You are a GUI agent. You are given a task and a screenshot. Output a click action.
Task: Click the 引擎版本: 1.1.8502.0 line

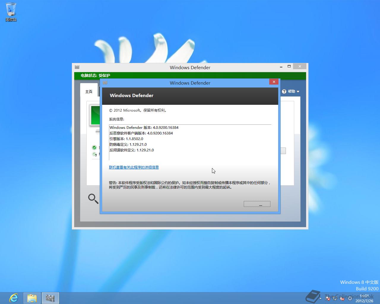[x=126, y=139]
